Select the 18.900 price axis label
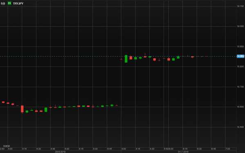The image size is (245, 153). click(x=241, y=47)
